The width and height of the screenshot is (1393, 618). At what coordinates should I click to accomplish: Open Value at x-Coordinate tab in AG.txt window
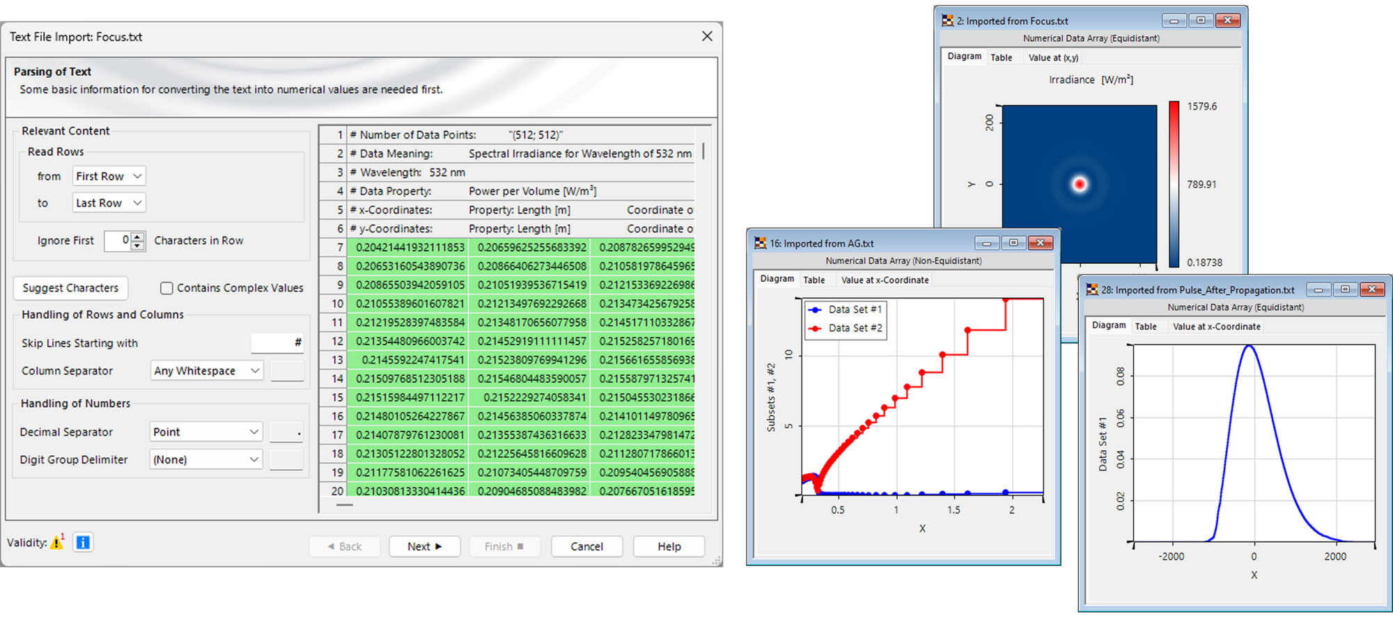point(885,280)
